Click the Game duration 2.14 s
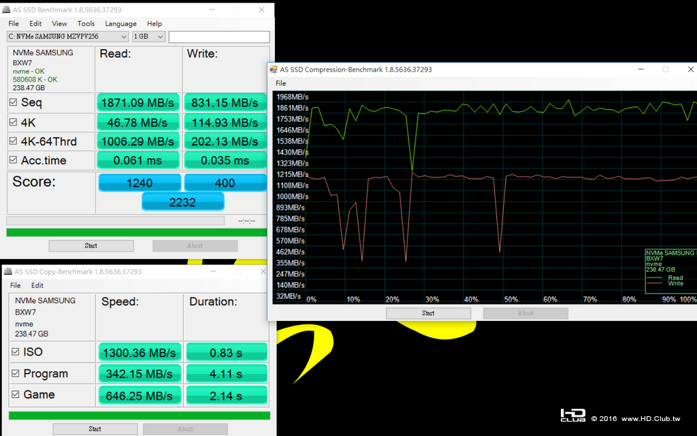The image size is (697, 436). tap(226, 396)
